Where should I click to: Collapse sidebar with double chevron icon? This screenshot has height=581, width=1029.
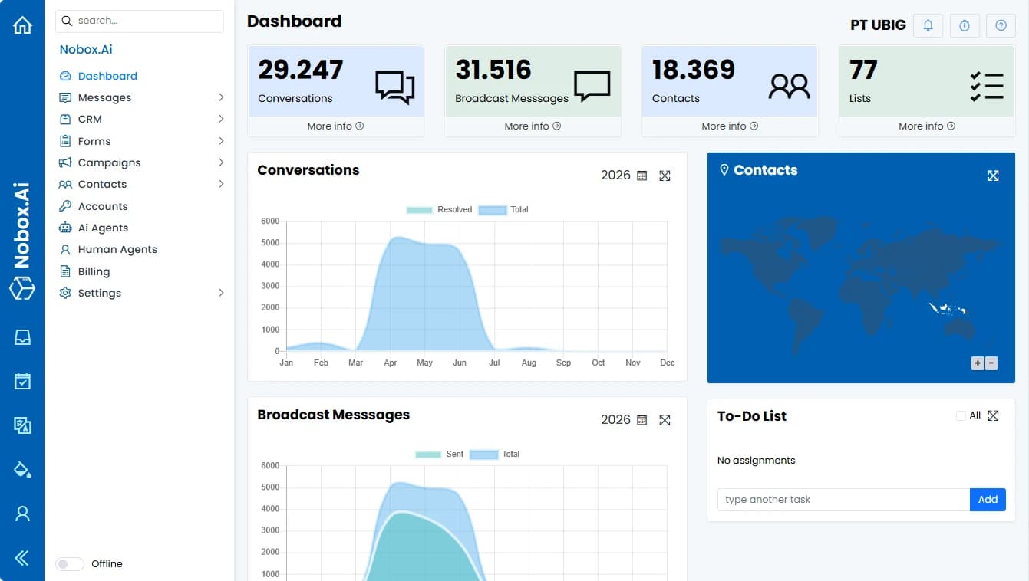point(22,558)
